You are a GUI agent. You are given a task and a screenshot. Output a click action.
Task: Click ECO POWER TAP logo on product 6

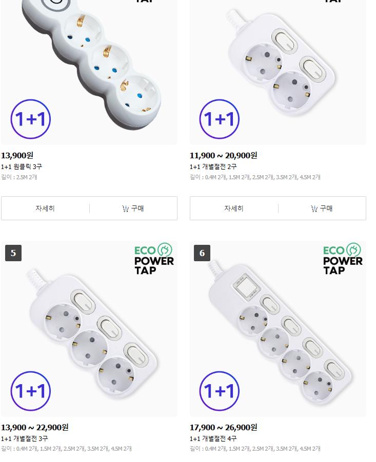[343, 259]
